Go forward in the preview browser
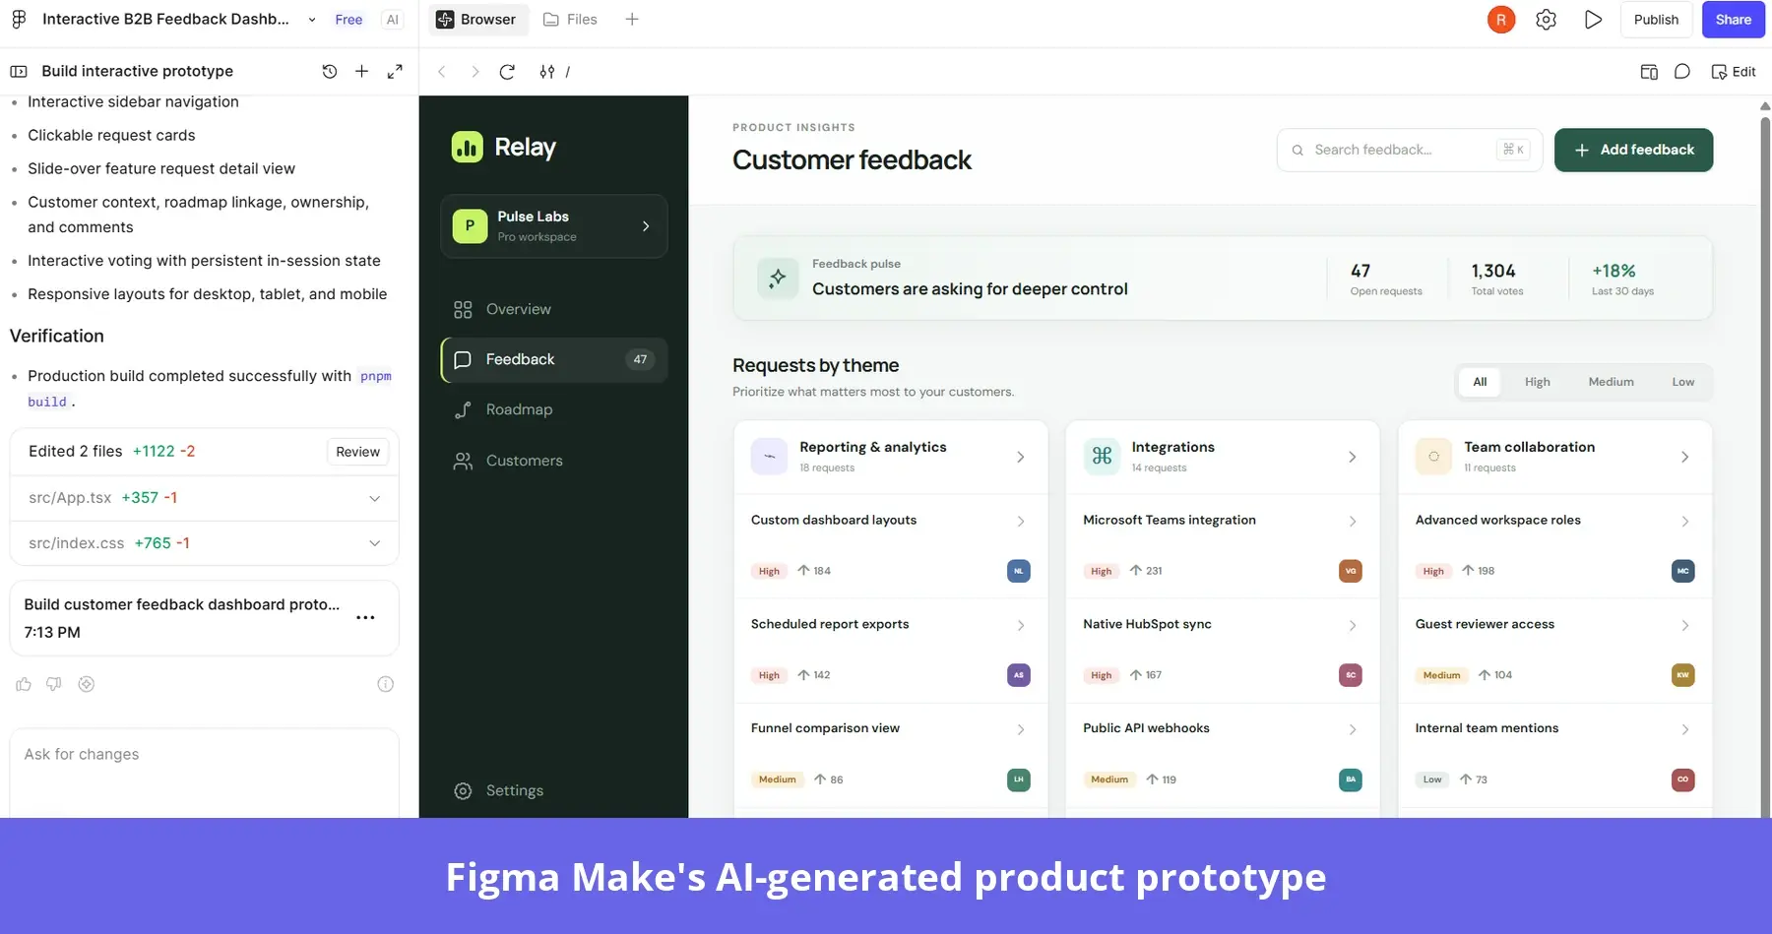The width and height of the screenshot is (1772, 934). click(475, 72)
